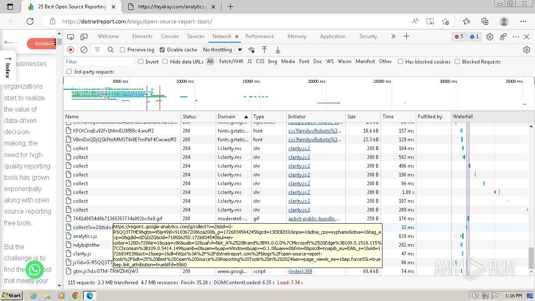Open Network panel settings gear

click(x=527, y=50)
